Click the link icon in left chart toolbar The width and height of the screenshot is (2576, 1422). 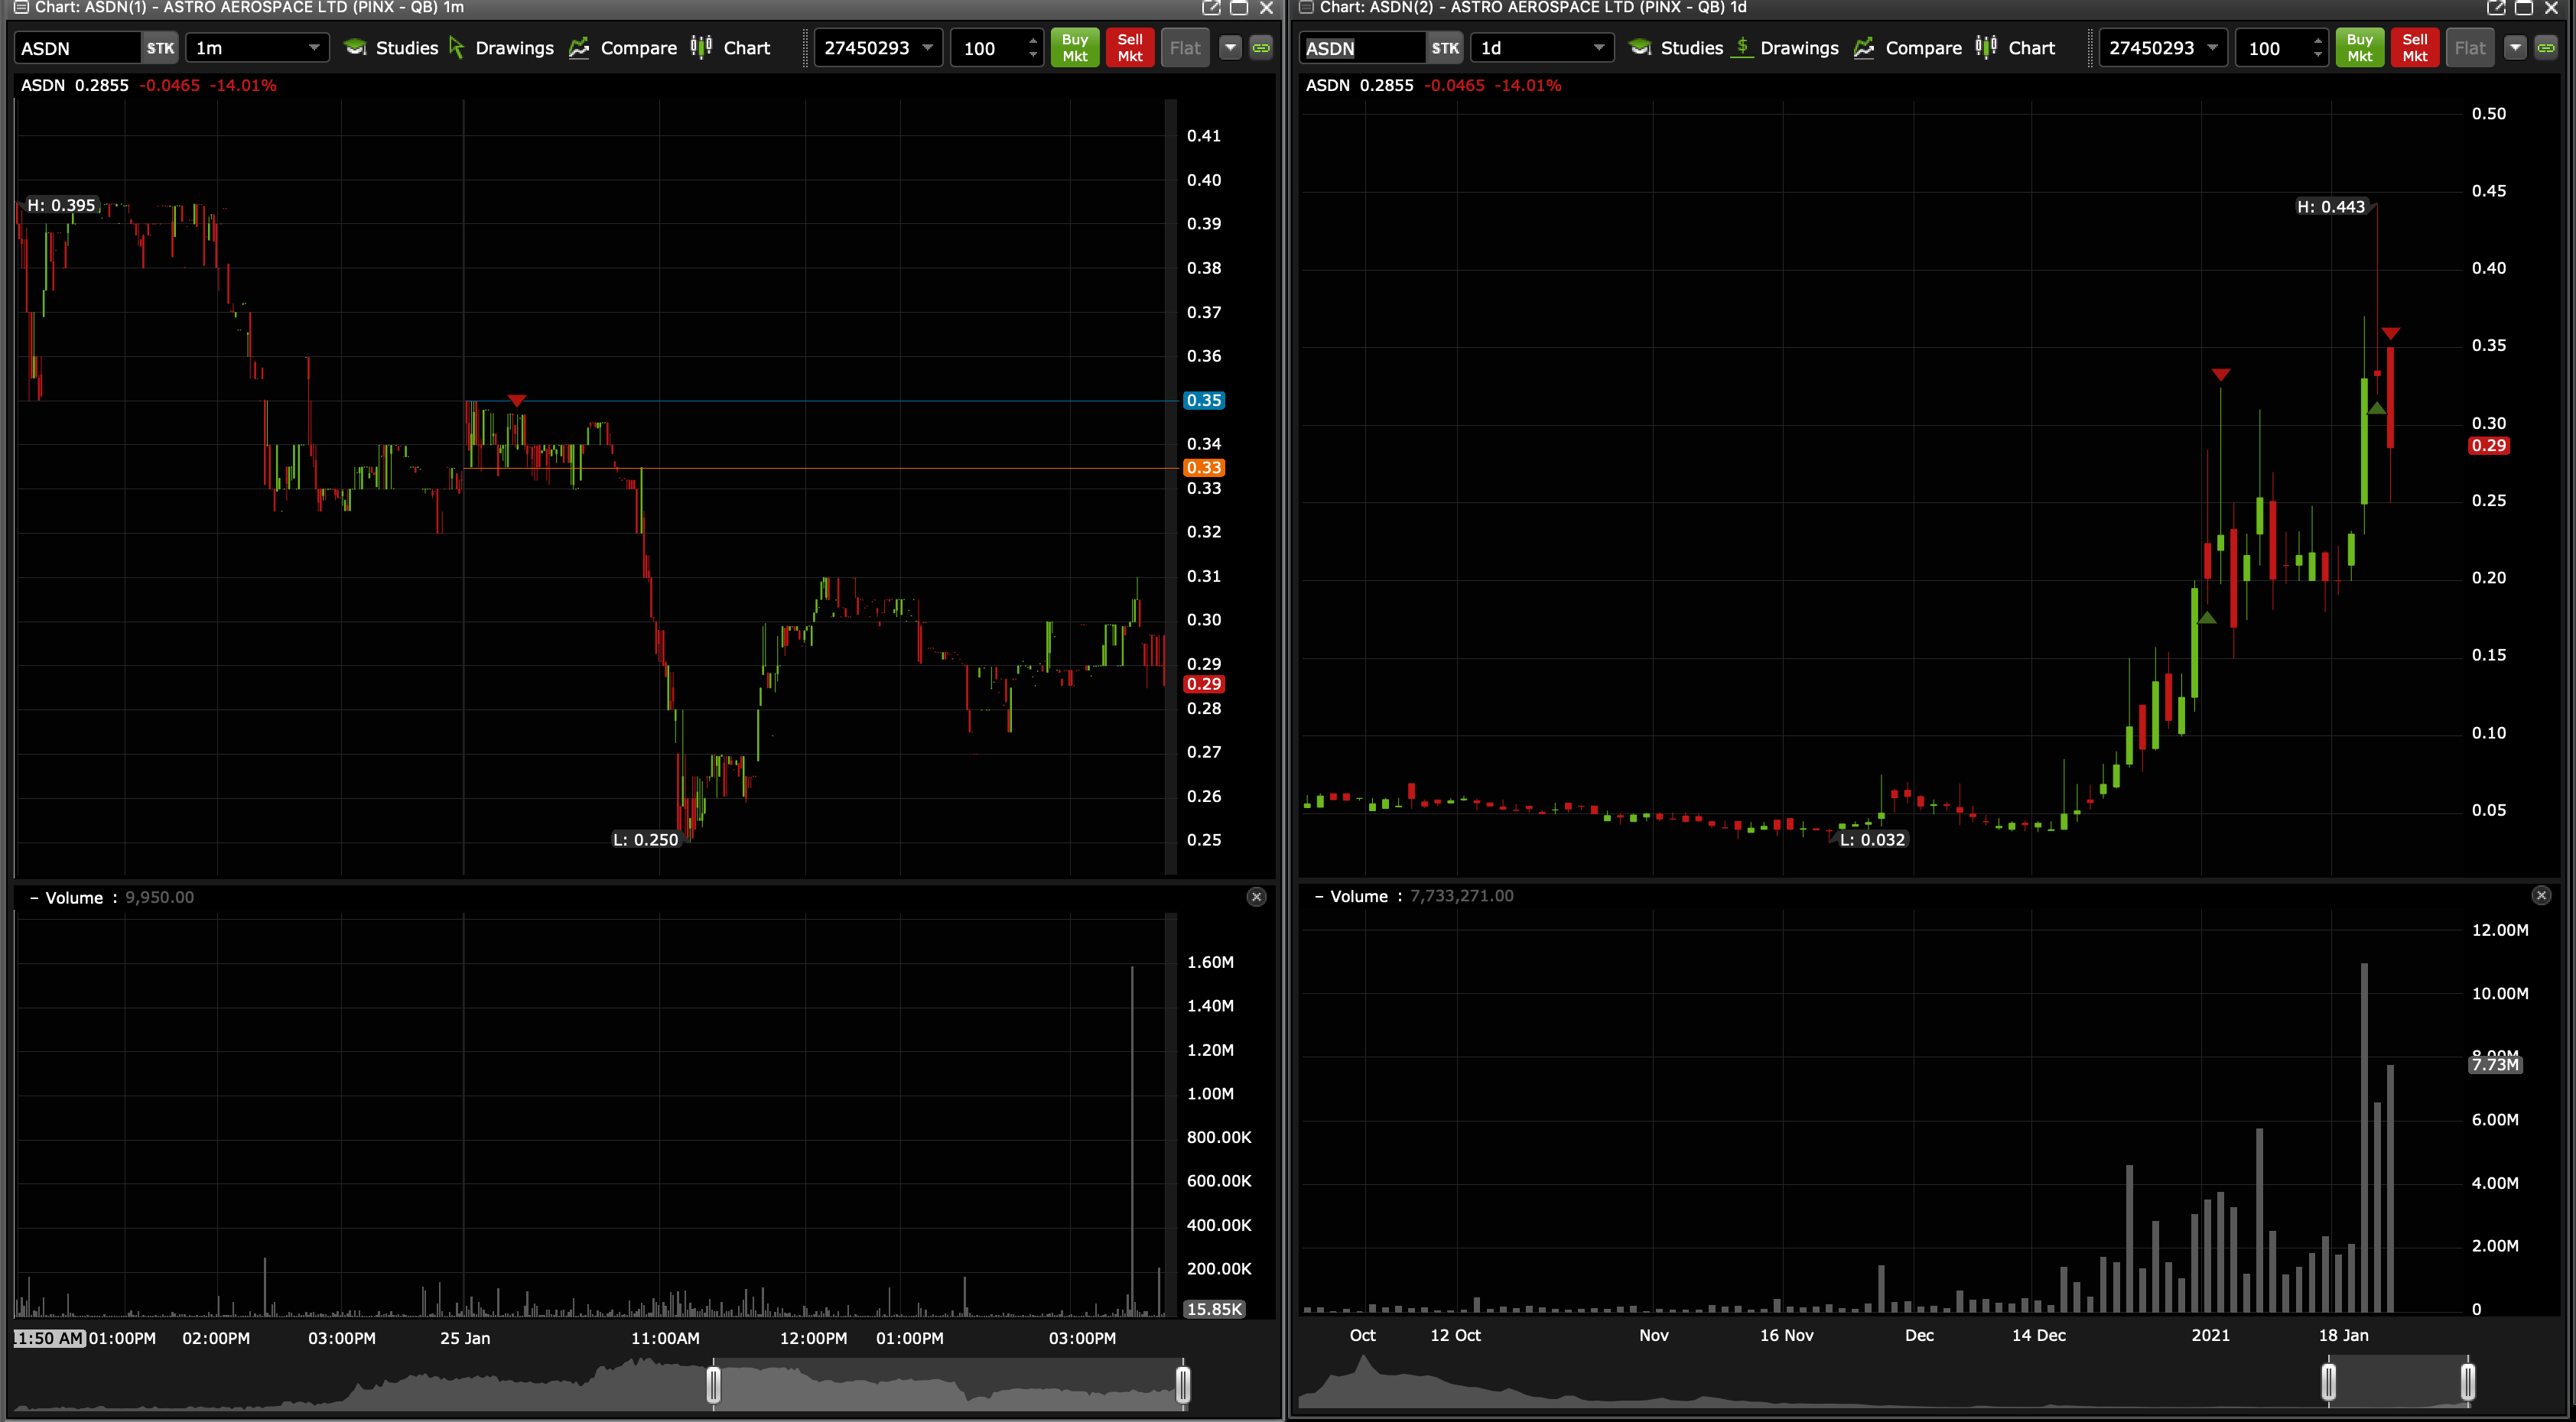(x=1261, y=48)
